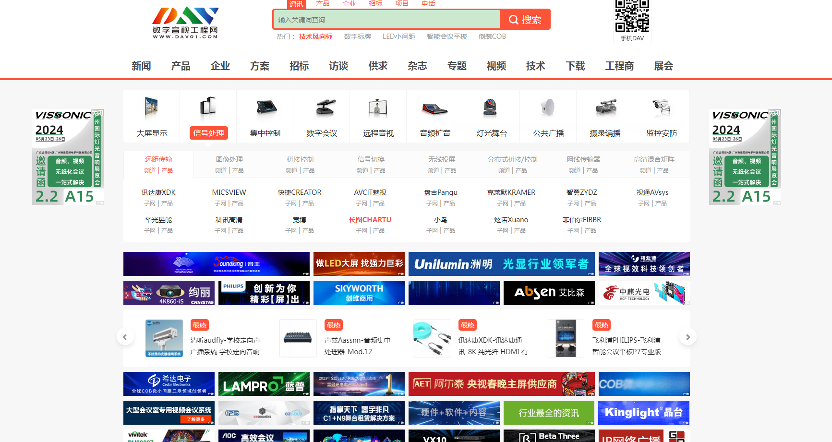
Task: Open the Kinglight 晶台 banner ad
Action: point(644,413)
